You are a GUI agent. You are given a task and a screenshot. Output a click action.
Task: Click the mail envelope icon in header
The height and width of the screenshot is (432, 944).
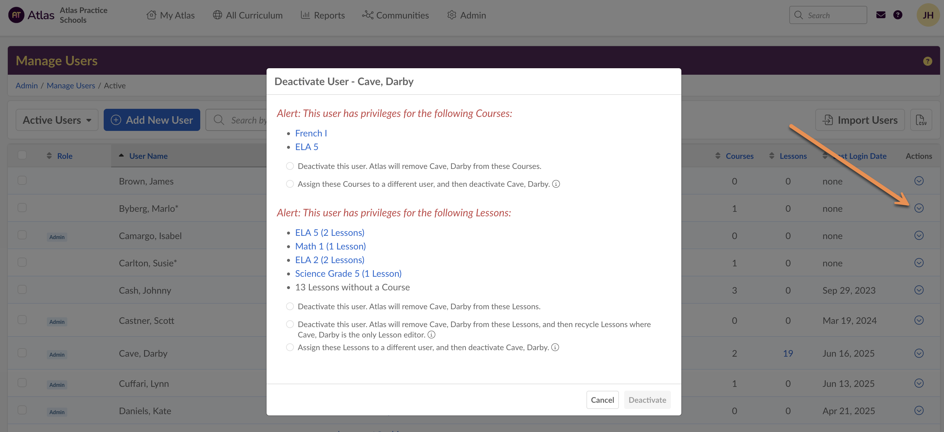click(x=881, y=15)
